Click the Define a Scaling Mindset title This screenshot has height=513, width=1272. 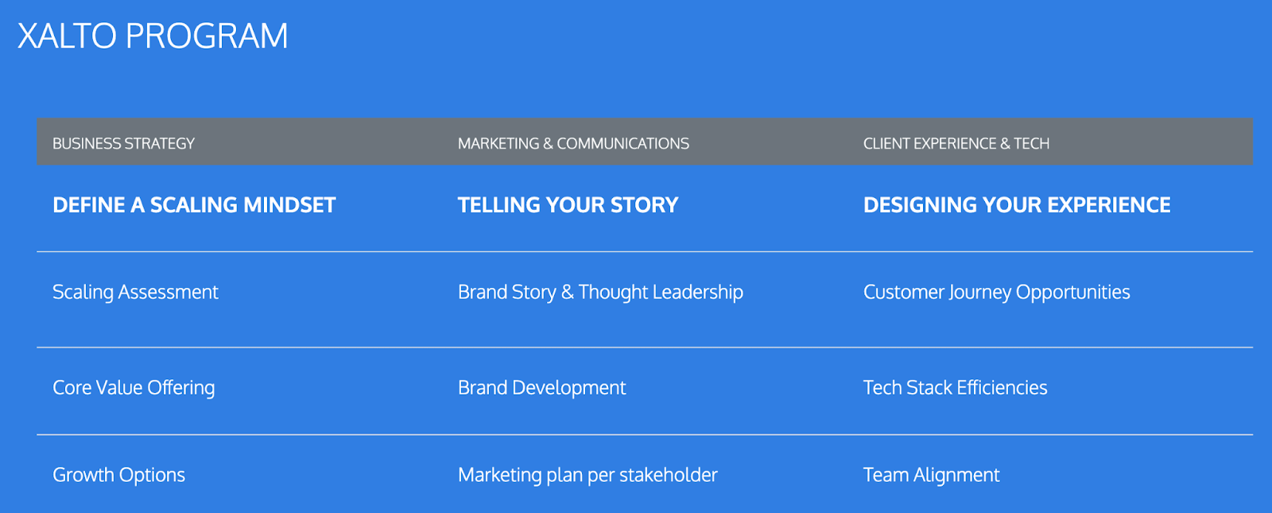pos(194,205)
